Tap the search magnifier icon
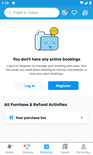Screen dimensions: 93x155 pos(9,13)
